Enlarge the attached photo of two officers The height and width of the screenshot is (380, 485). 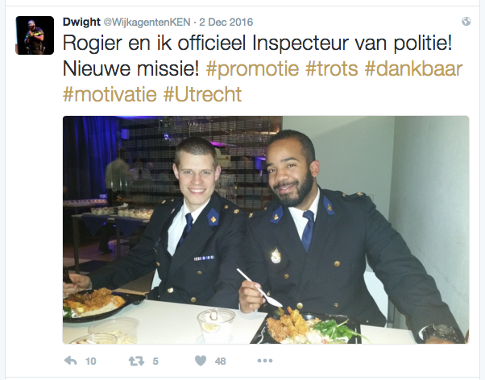coord(266,229)
